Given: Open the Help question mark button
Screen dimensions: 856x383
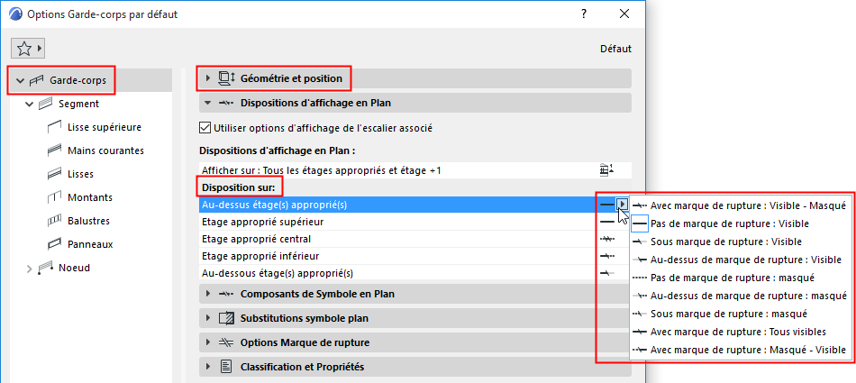Looking at the screenshot, I should 584,14.
